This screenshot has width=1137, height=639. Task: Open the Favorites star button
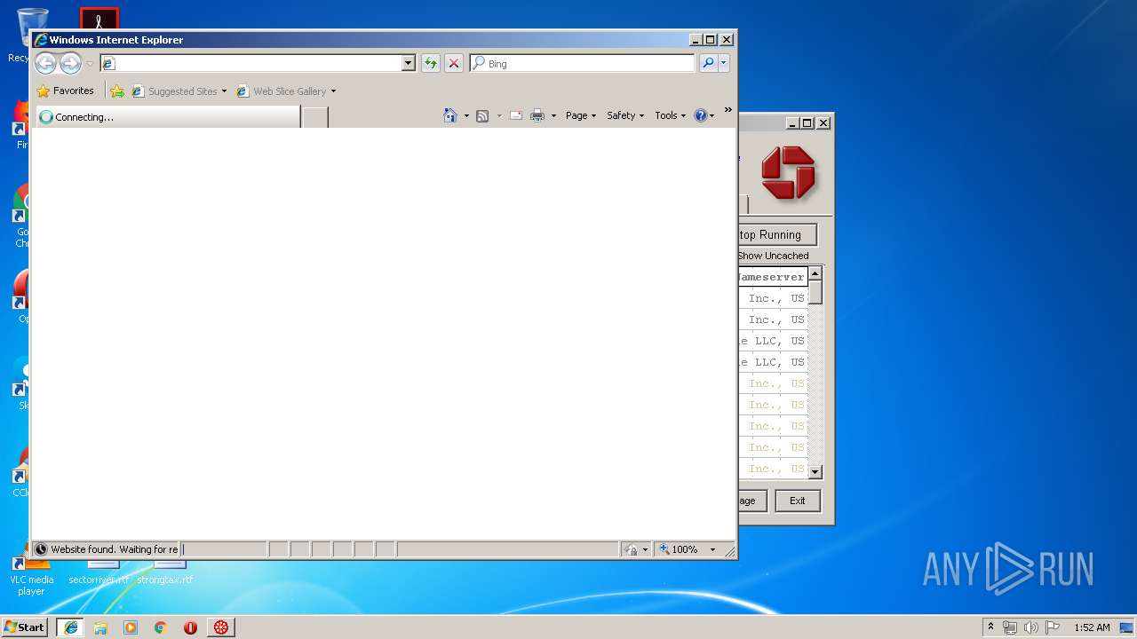(66, 91)
